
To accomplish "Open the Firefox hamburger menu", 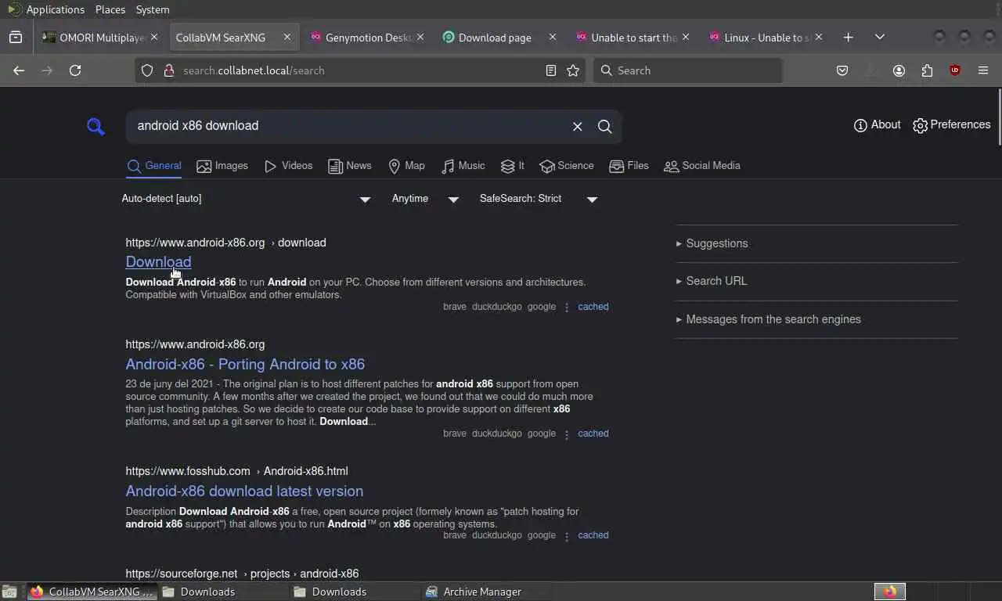I will click(x=983, y=70).
